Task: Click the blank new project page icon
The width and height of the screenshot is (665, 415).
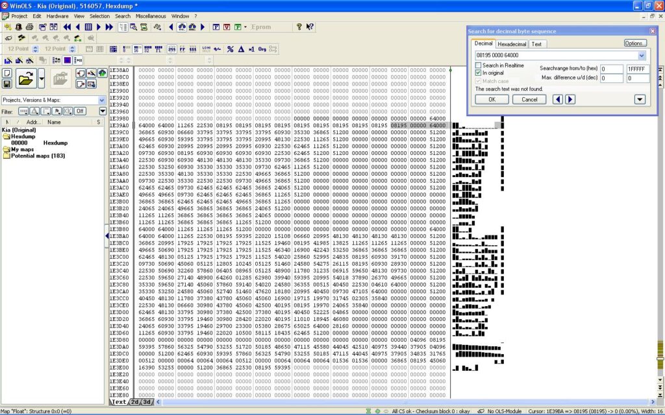Action: [6, 73]
